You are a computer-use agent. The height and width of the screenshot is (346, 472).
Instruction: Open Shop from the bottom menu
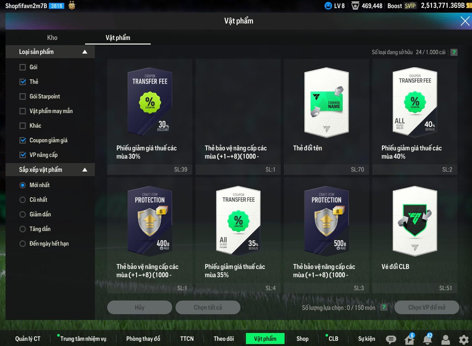coord(302,339)
